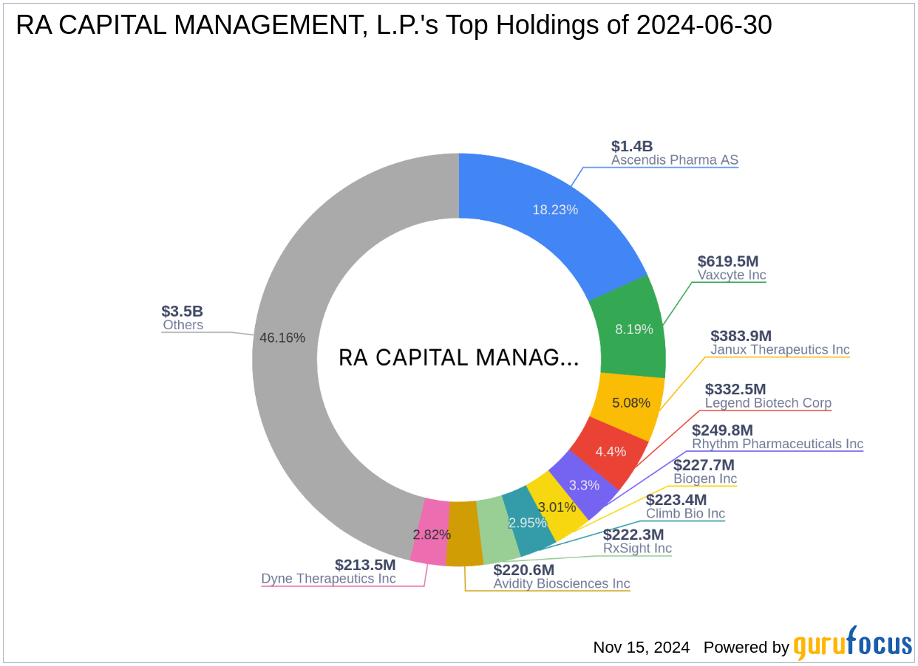Click the Nov 15, 2024 date text
This screenshot has height=666, width=918.
[640, 648]
